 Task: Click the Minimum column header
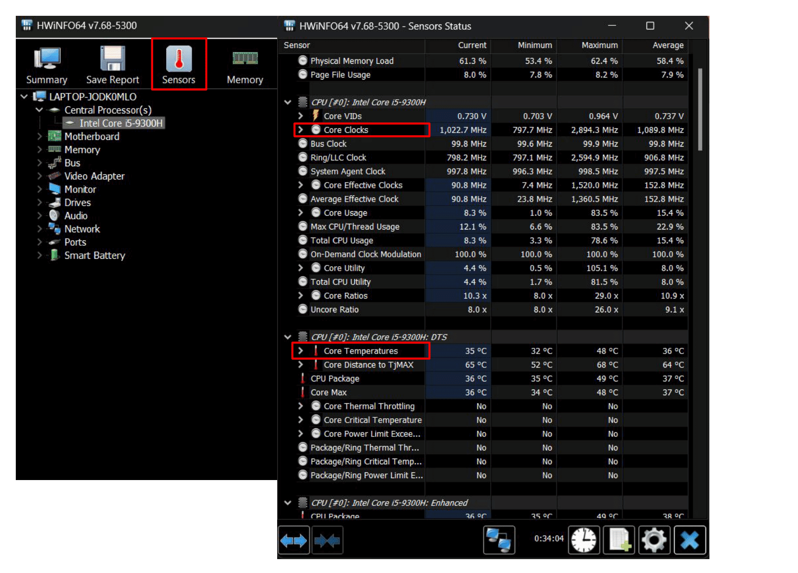pyautogui.click(x=524, y=46)
